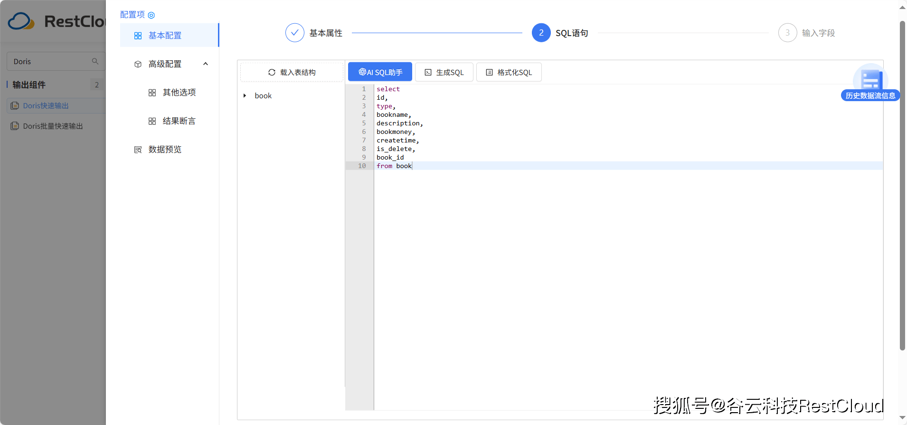Open the 基本配置 menu item
907x425 pixels.
(165, 36)
